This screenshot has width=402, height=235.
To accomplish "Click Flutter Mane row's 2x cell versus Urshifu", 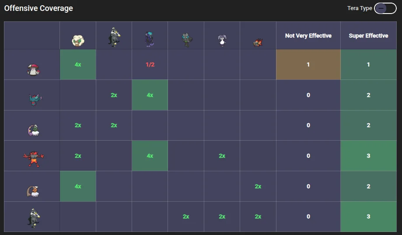I will pos(114,95).
